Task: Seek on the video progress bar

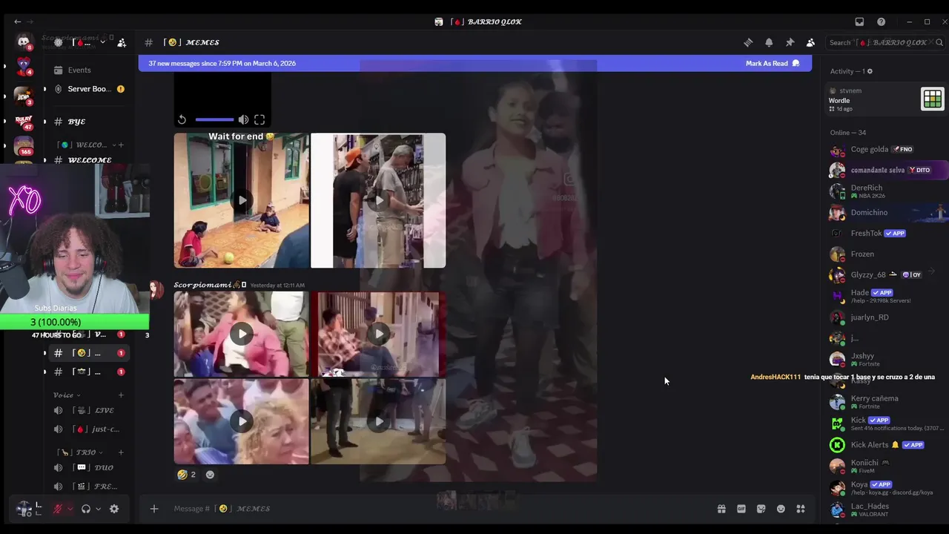Action: point(214,119)
